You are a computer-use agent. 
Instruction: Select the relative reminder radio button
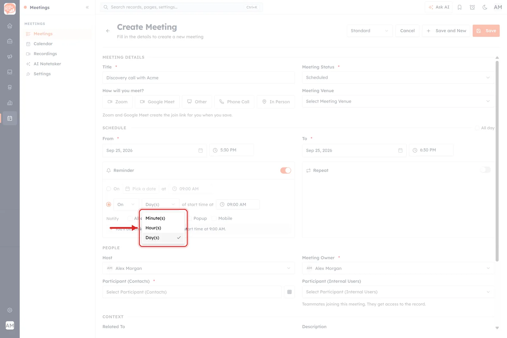coord(109,205)
